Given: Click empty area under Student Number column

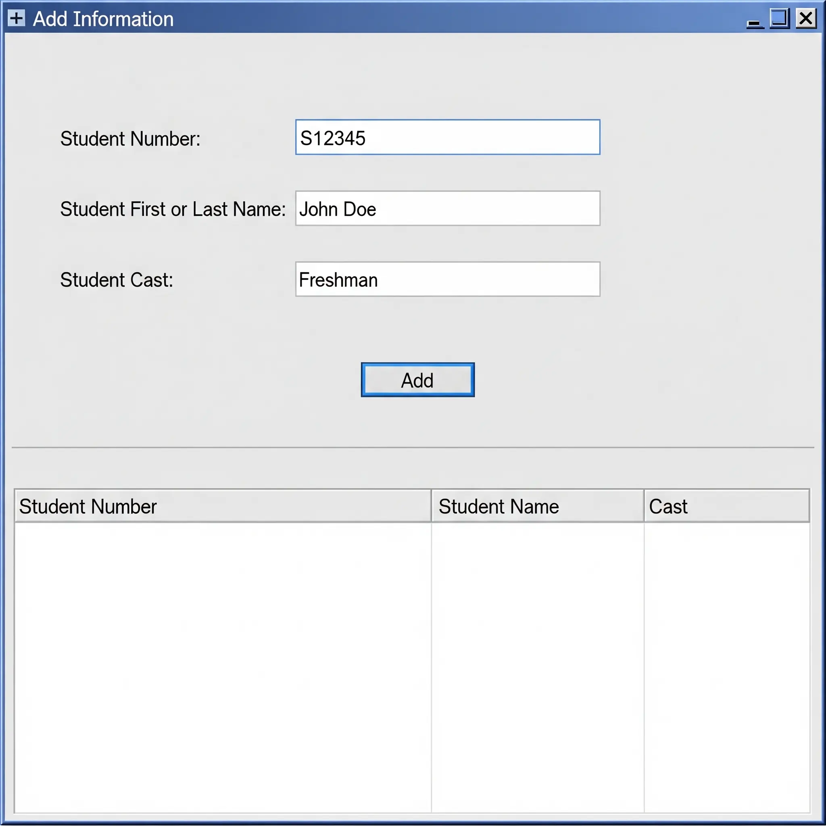Looking at the screenshot, I should pos(222,667).
